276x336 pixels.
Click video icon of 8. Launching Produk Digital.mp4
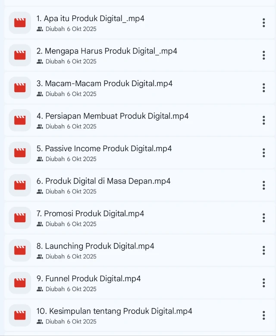[20, 250]
